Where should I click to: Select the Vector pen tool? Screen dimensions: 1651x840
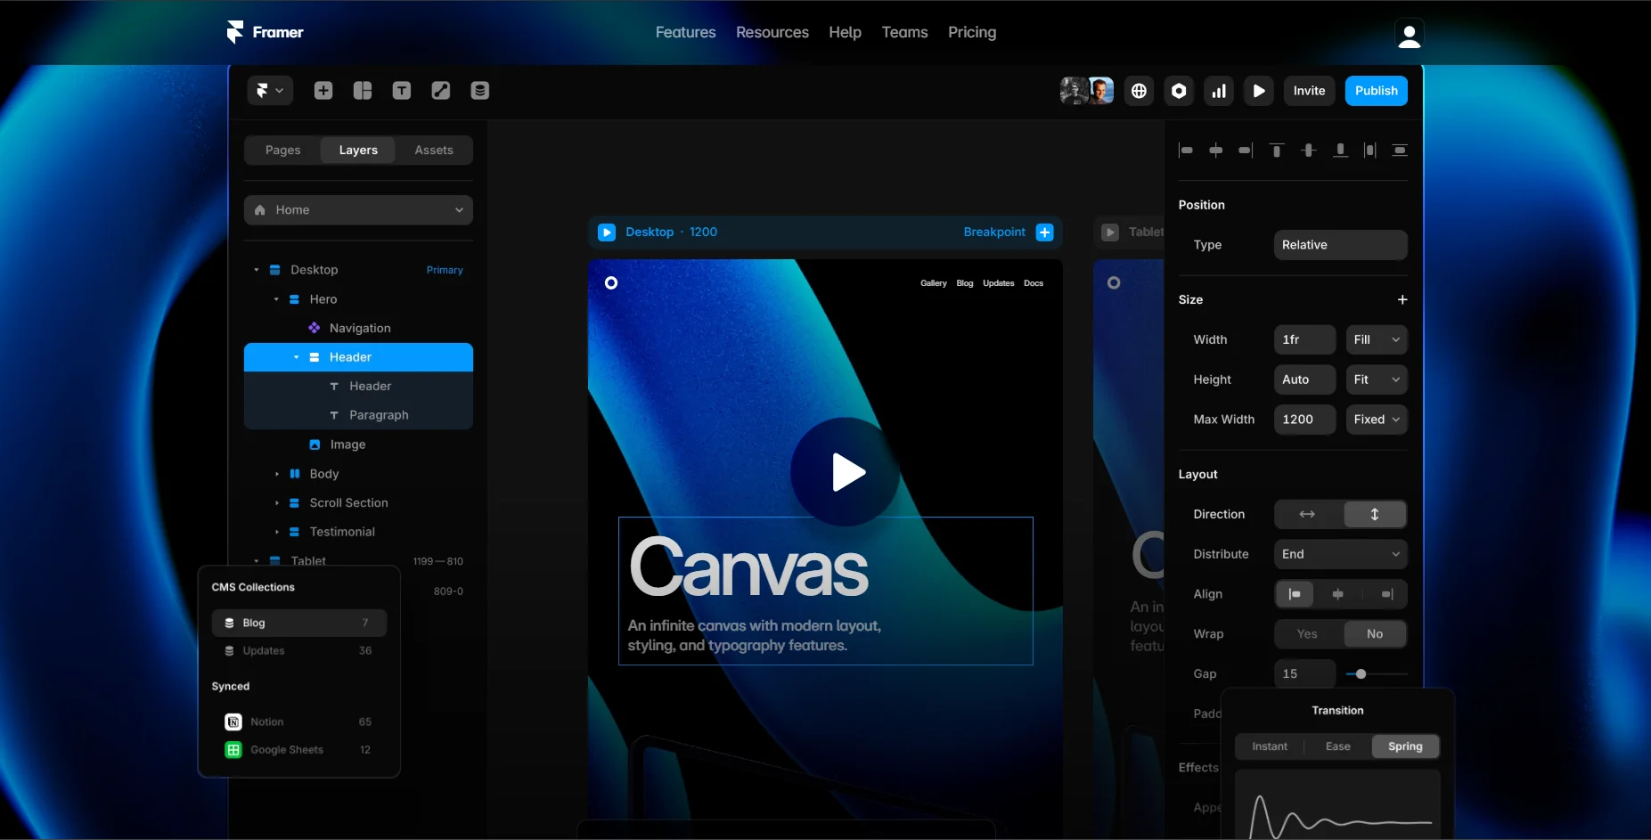[x=441, y=90]
